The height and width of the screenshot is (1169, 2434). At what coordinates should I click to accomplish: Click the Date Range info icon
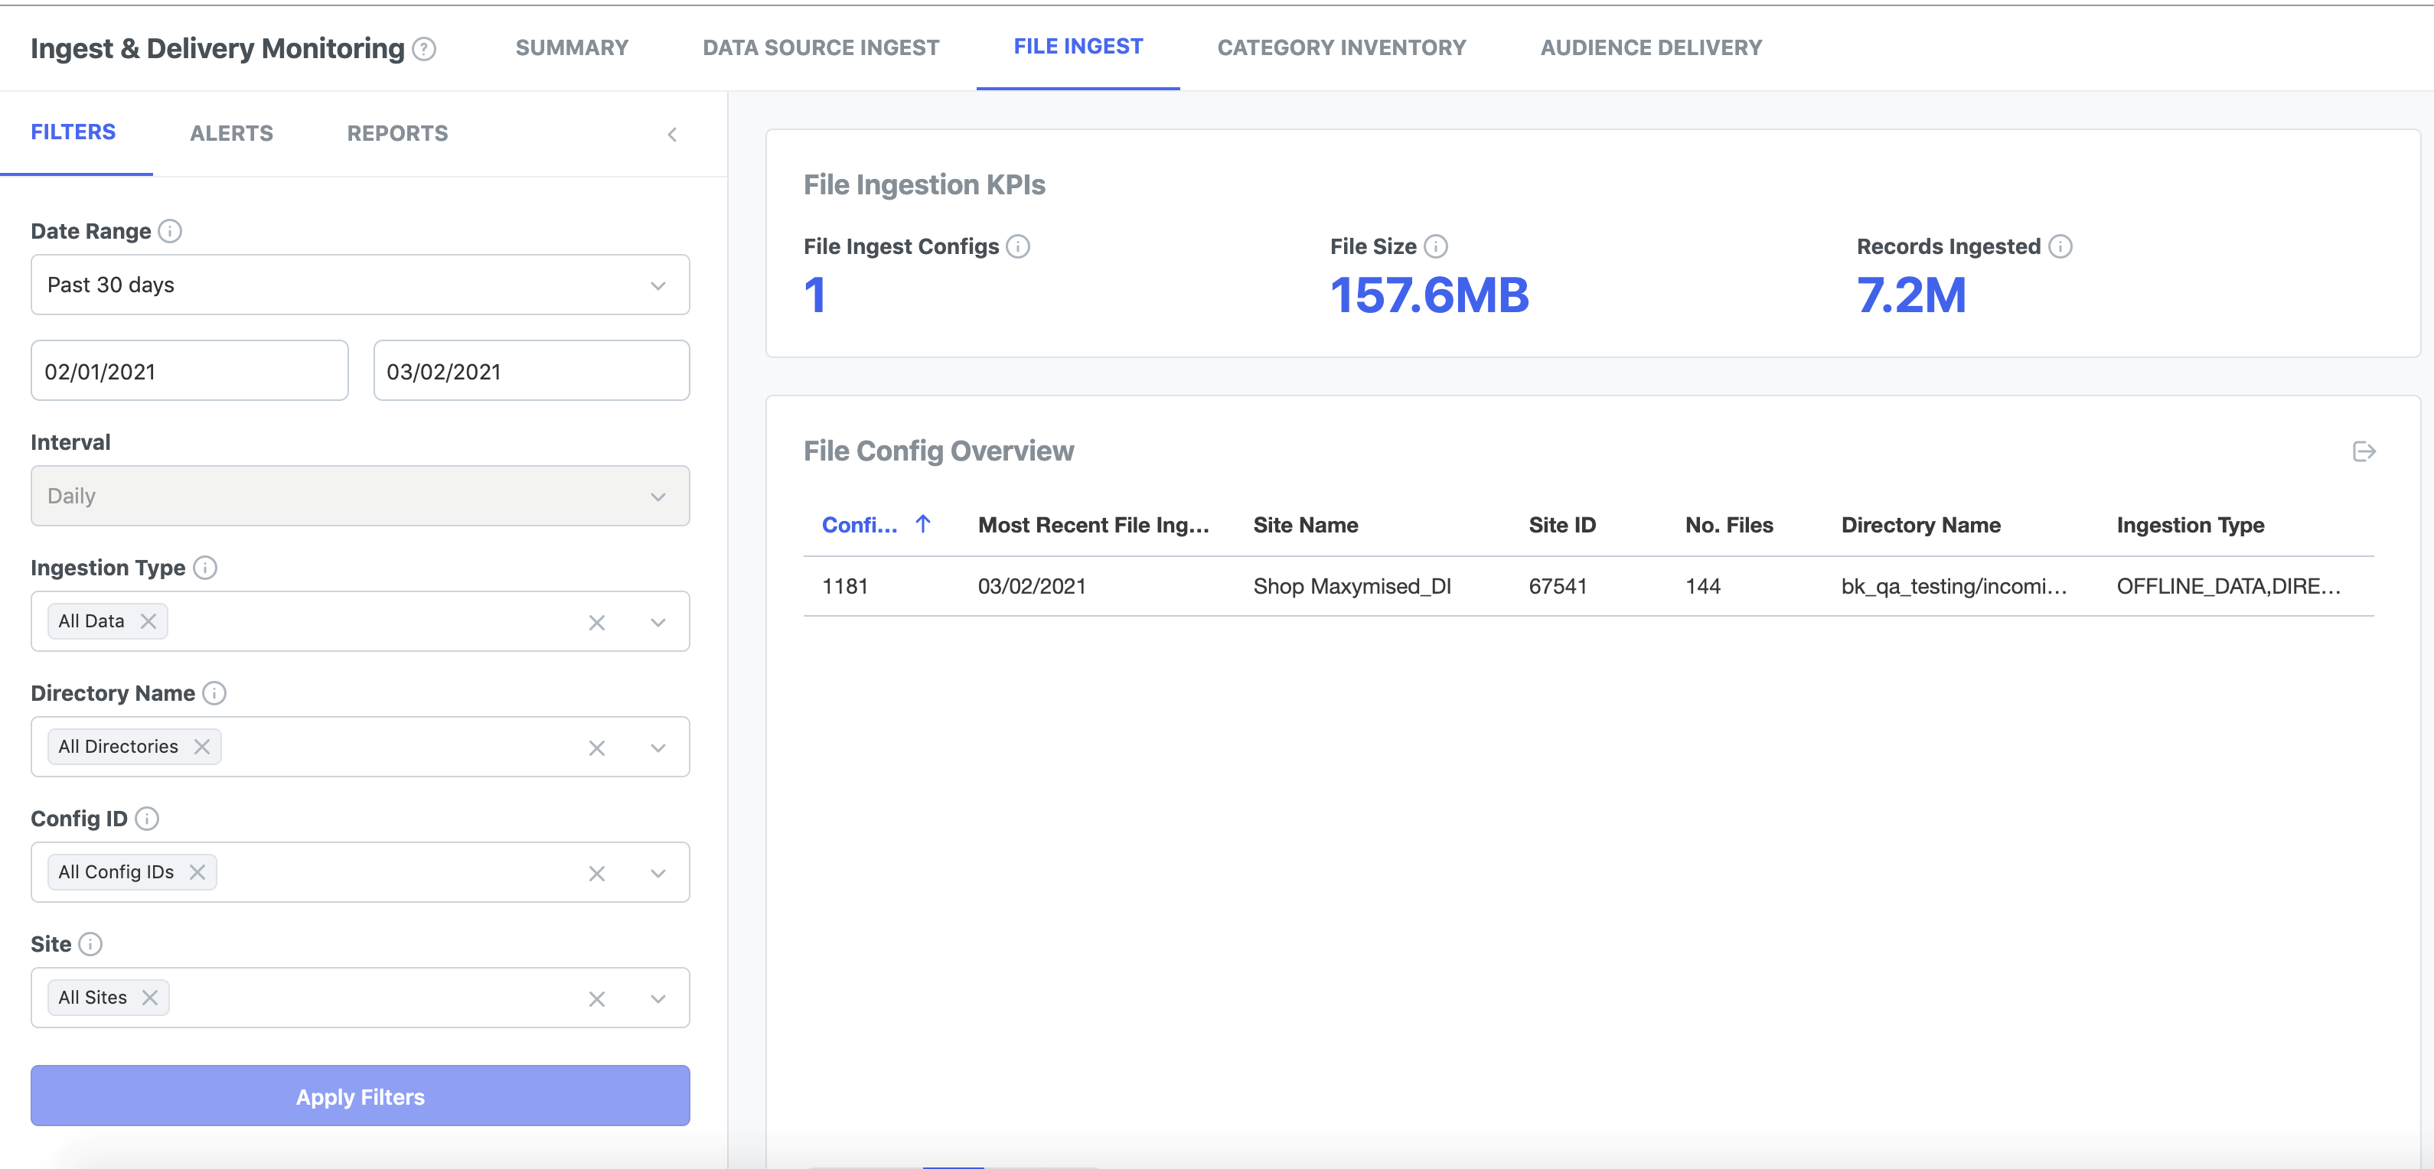tap(170, 231)
